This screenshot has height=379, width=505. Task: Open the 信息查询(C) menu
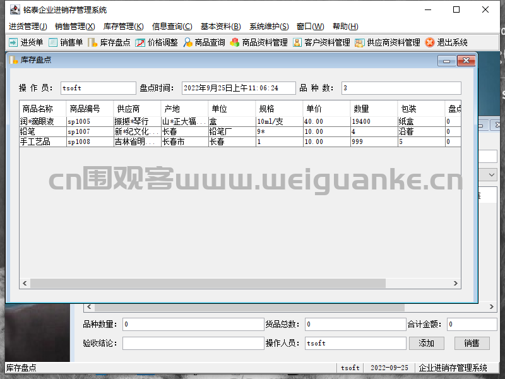pyautogui.click(x=172, y=27)
